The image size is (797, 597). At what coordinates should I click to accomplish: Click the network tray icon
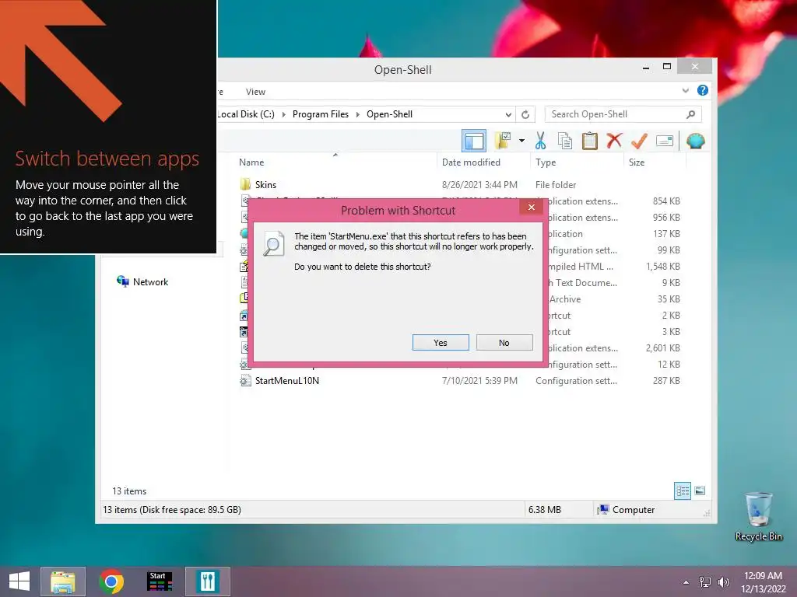[x=705, y=582]
